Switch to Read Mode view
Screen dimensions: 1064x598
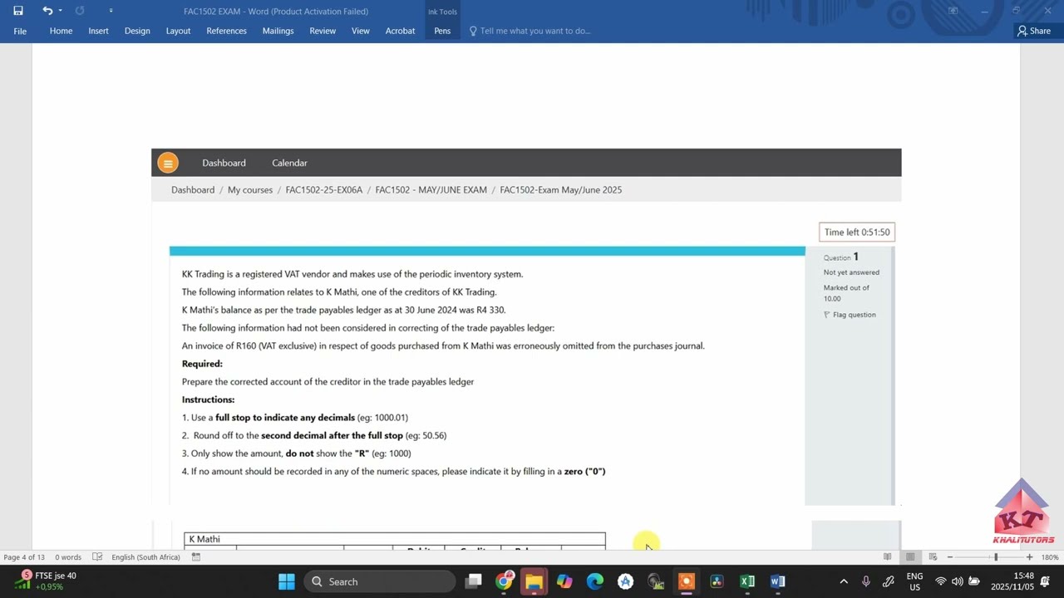tap(888, 557)
